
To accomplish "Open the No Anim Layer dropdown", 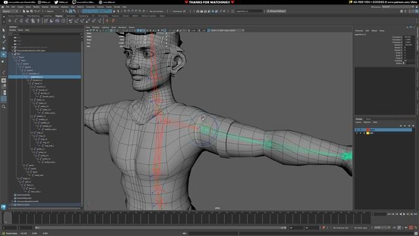I will point(361,227).
